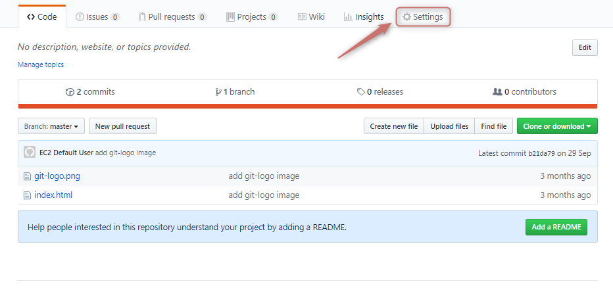Open EC2 Default User profile name
Screen dimensions: 613x288
point(66,153)
